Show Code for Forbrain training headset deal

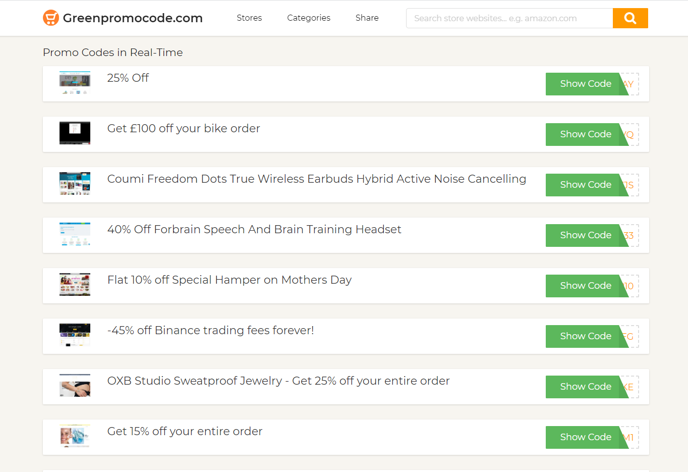pos(585,235)
